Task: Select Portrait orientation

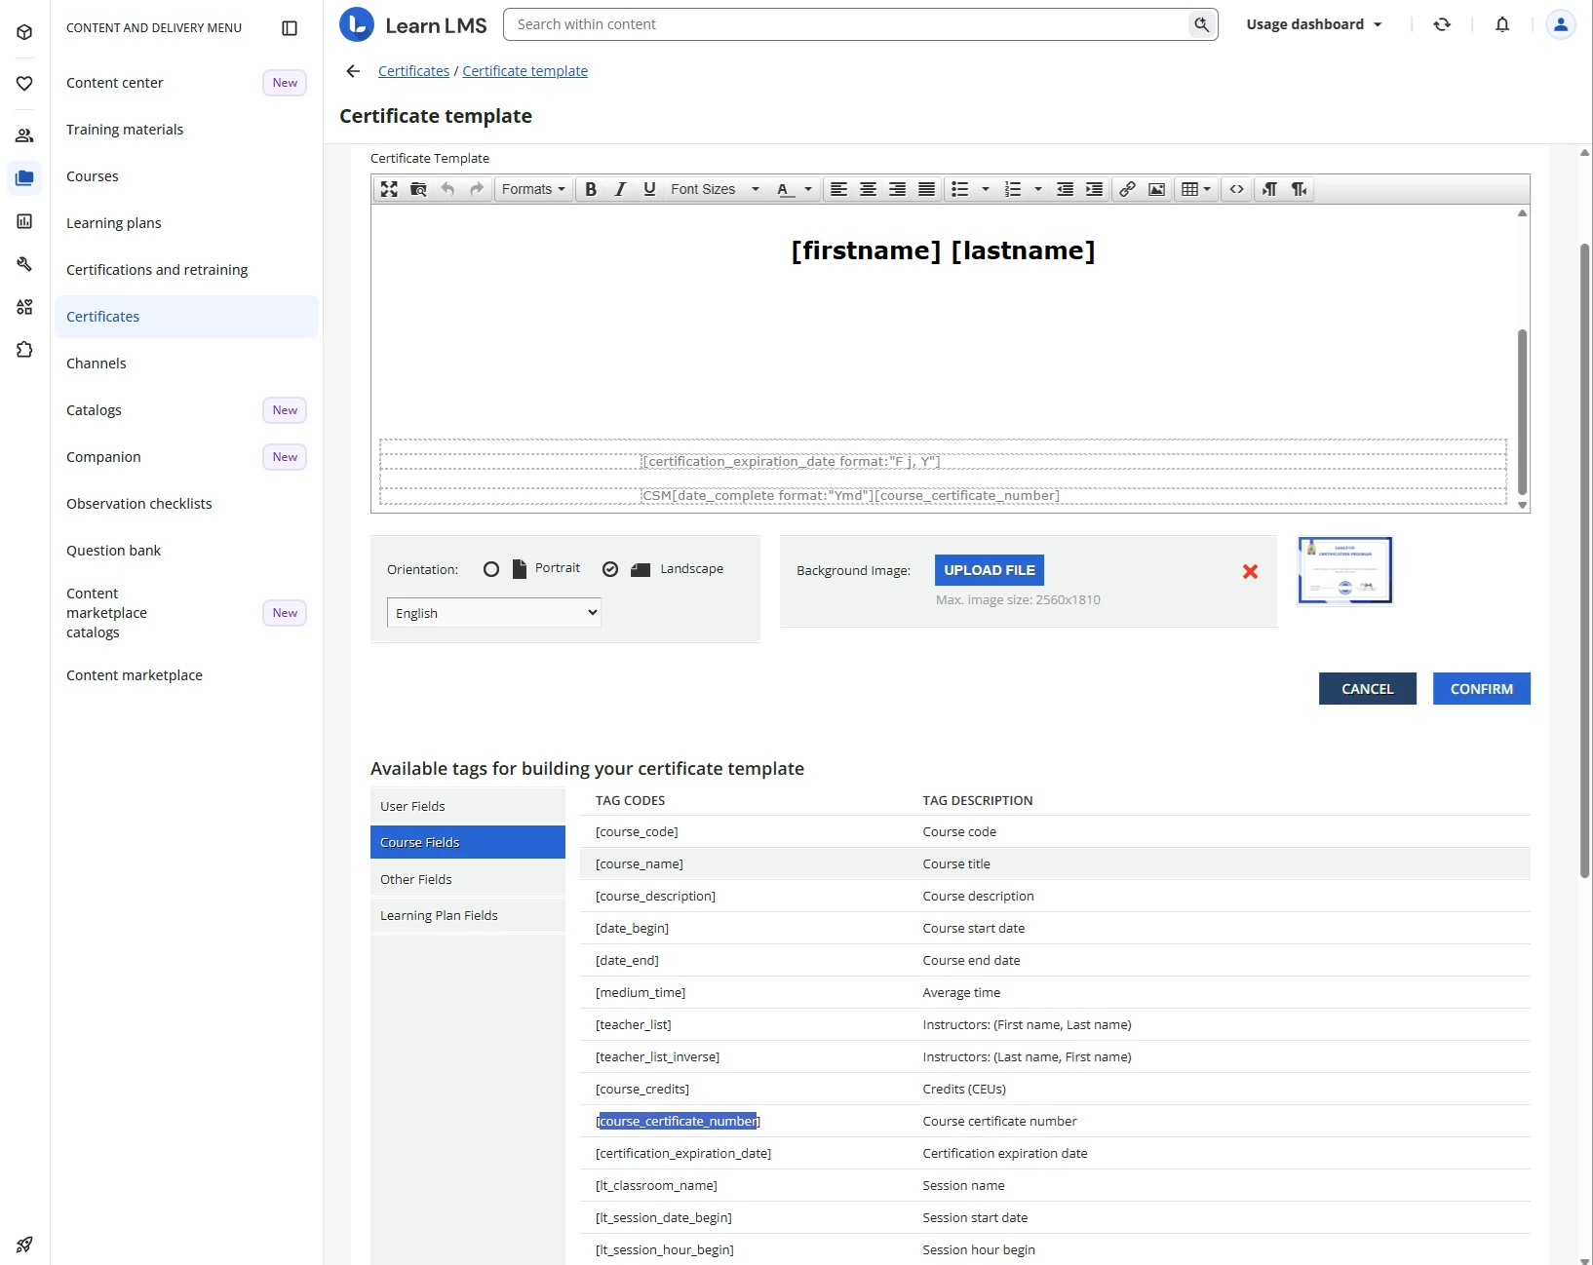Action: click(491, 569)
